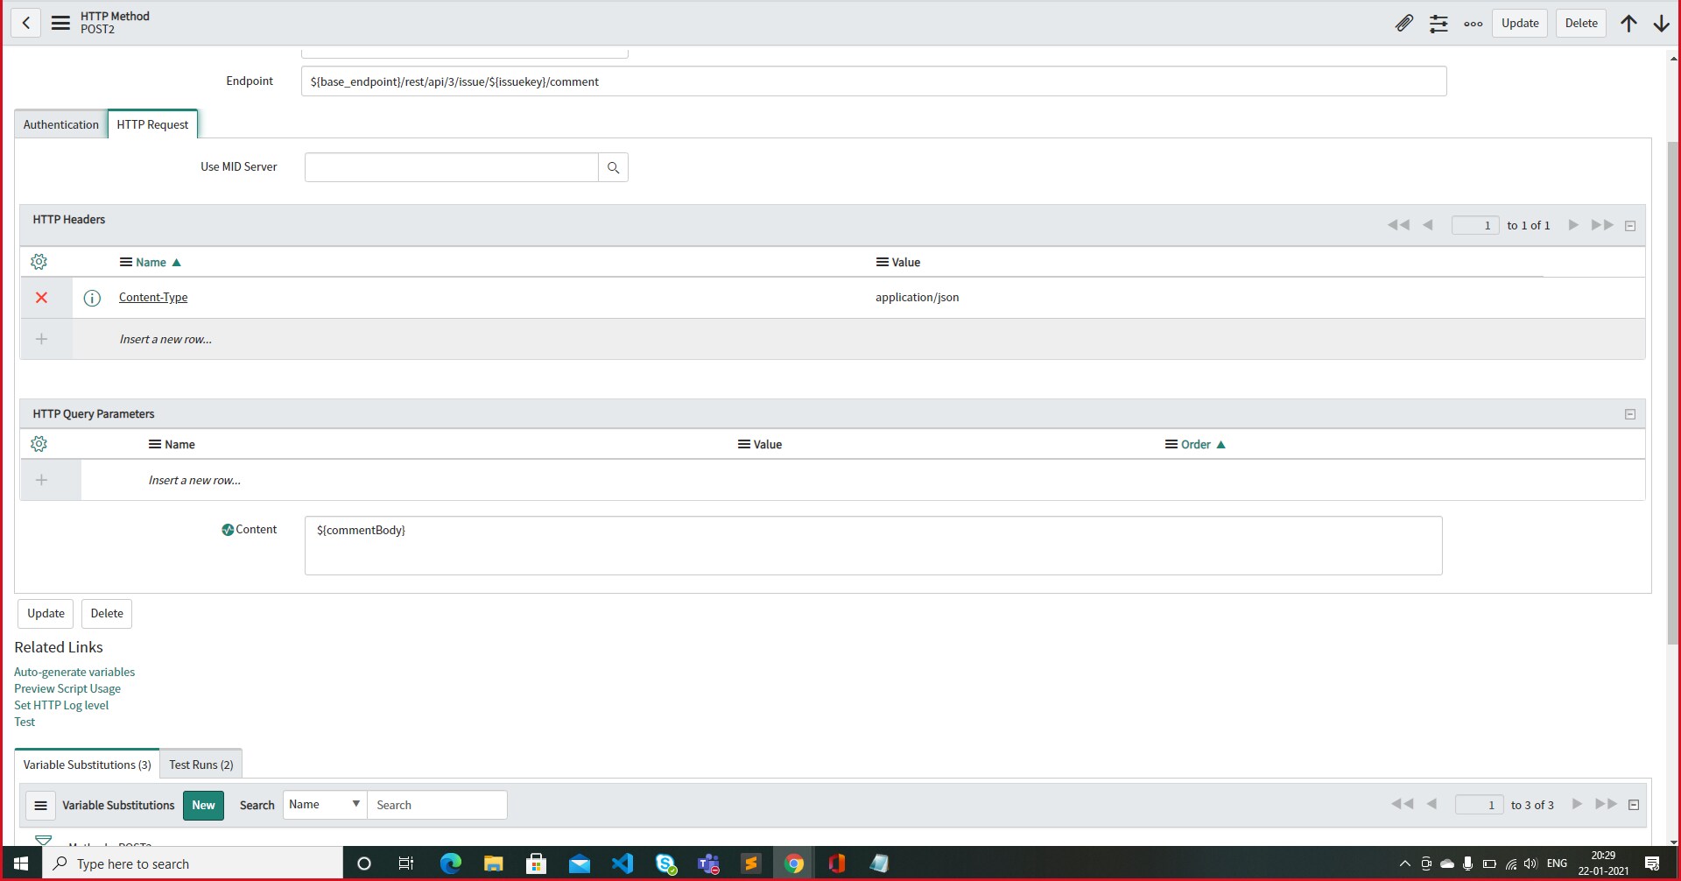The image size is (1681, 881).
Task: Click the page vertical scrollbar
Action: click(x=1673, y=394)
